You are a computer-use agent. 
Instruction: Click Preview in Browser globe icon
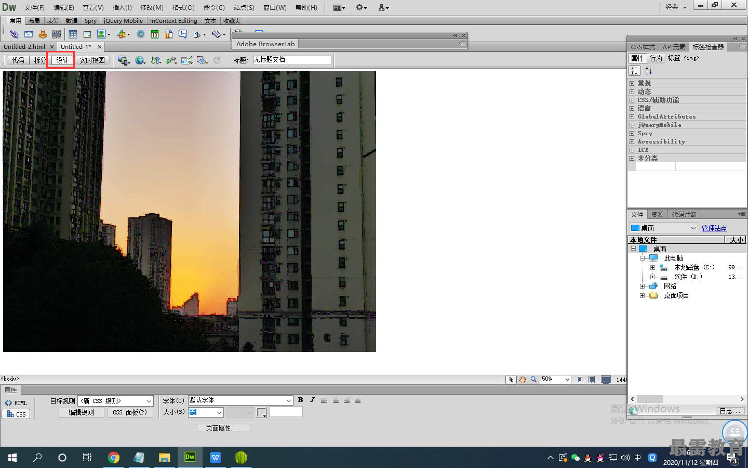click(x=140, y=60)
